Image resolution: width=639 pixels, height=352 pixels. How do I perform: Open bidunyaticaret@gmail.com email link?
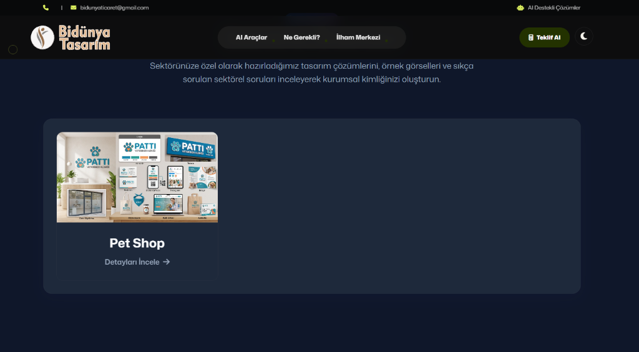click(114, 7)
